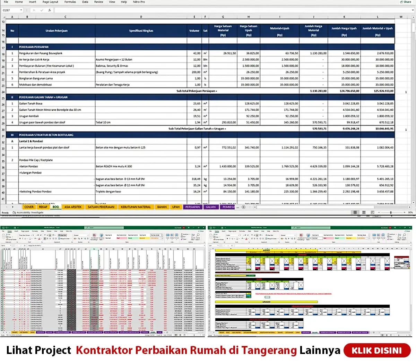
Task: Open the File menu in the main Excel window
Action: coord(6,2)
